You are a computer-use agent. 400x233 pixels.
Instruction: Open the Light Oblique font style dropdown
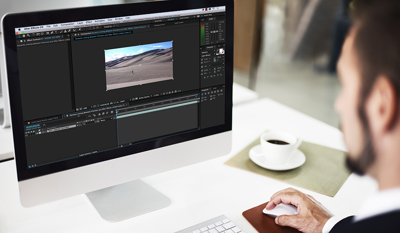208,55
